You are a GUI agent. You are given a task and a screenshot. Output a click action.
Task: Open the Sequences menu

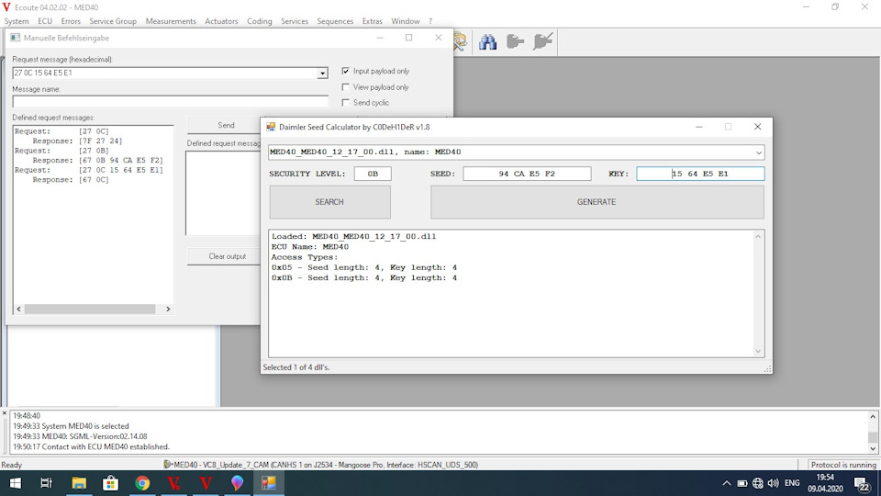click(x=335, y=21)
